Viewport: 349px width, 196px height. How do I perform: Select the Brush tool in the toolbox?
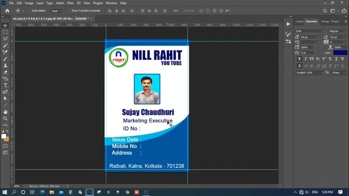coord(5,59)
